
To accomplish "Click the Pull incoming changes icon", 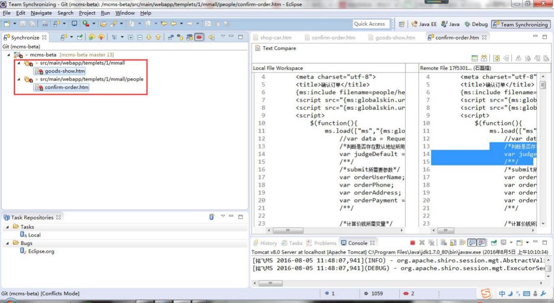I will tap(91, 37).
